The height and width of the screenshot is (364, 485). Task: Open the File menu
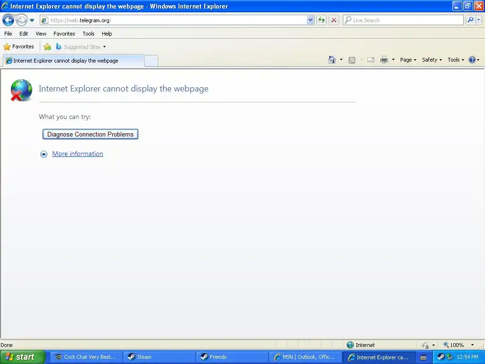(x=8, y=34)
